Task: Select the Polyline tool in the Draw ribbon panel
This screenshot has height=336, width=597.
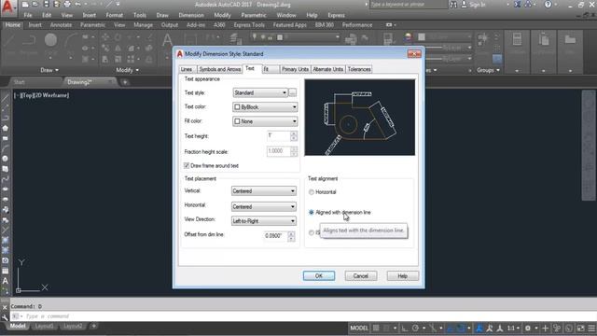Action: tap(29, 40)
